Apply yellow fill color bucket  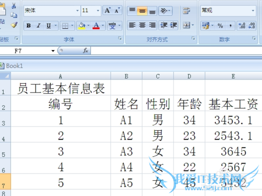point(82,26)
